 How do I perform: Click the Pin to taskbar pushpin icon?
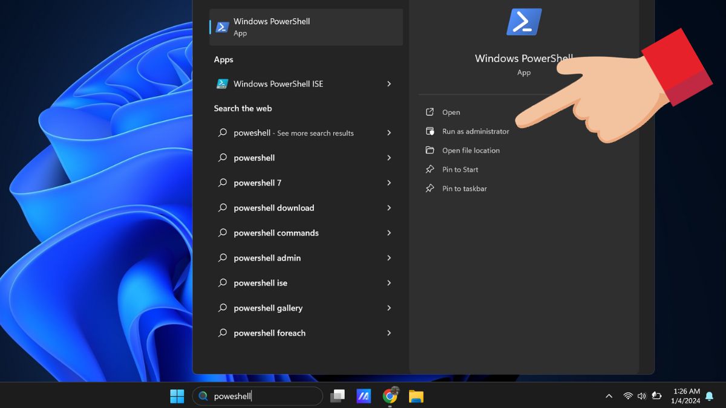tap(430, 188)
